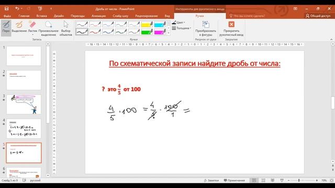Select slide 6 thumbnail
The width and height of the screenshot is (335, 188).
24,172
